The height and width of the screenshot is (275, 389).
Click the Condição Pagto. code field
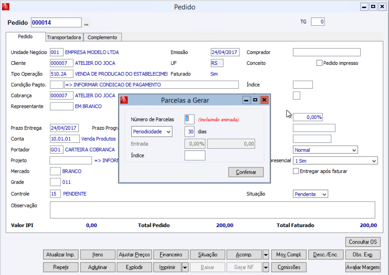pyautogui.click(x=57, y=85)
